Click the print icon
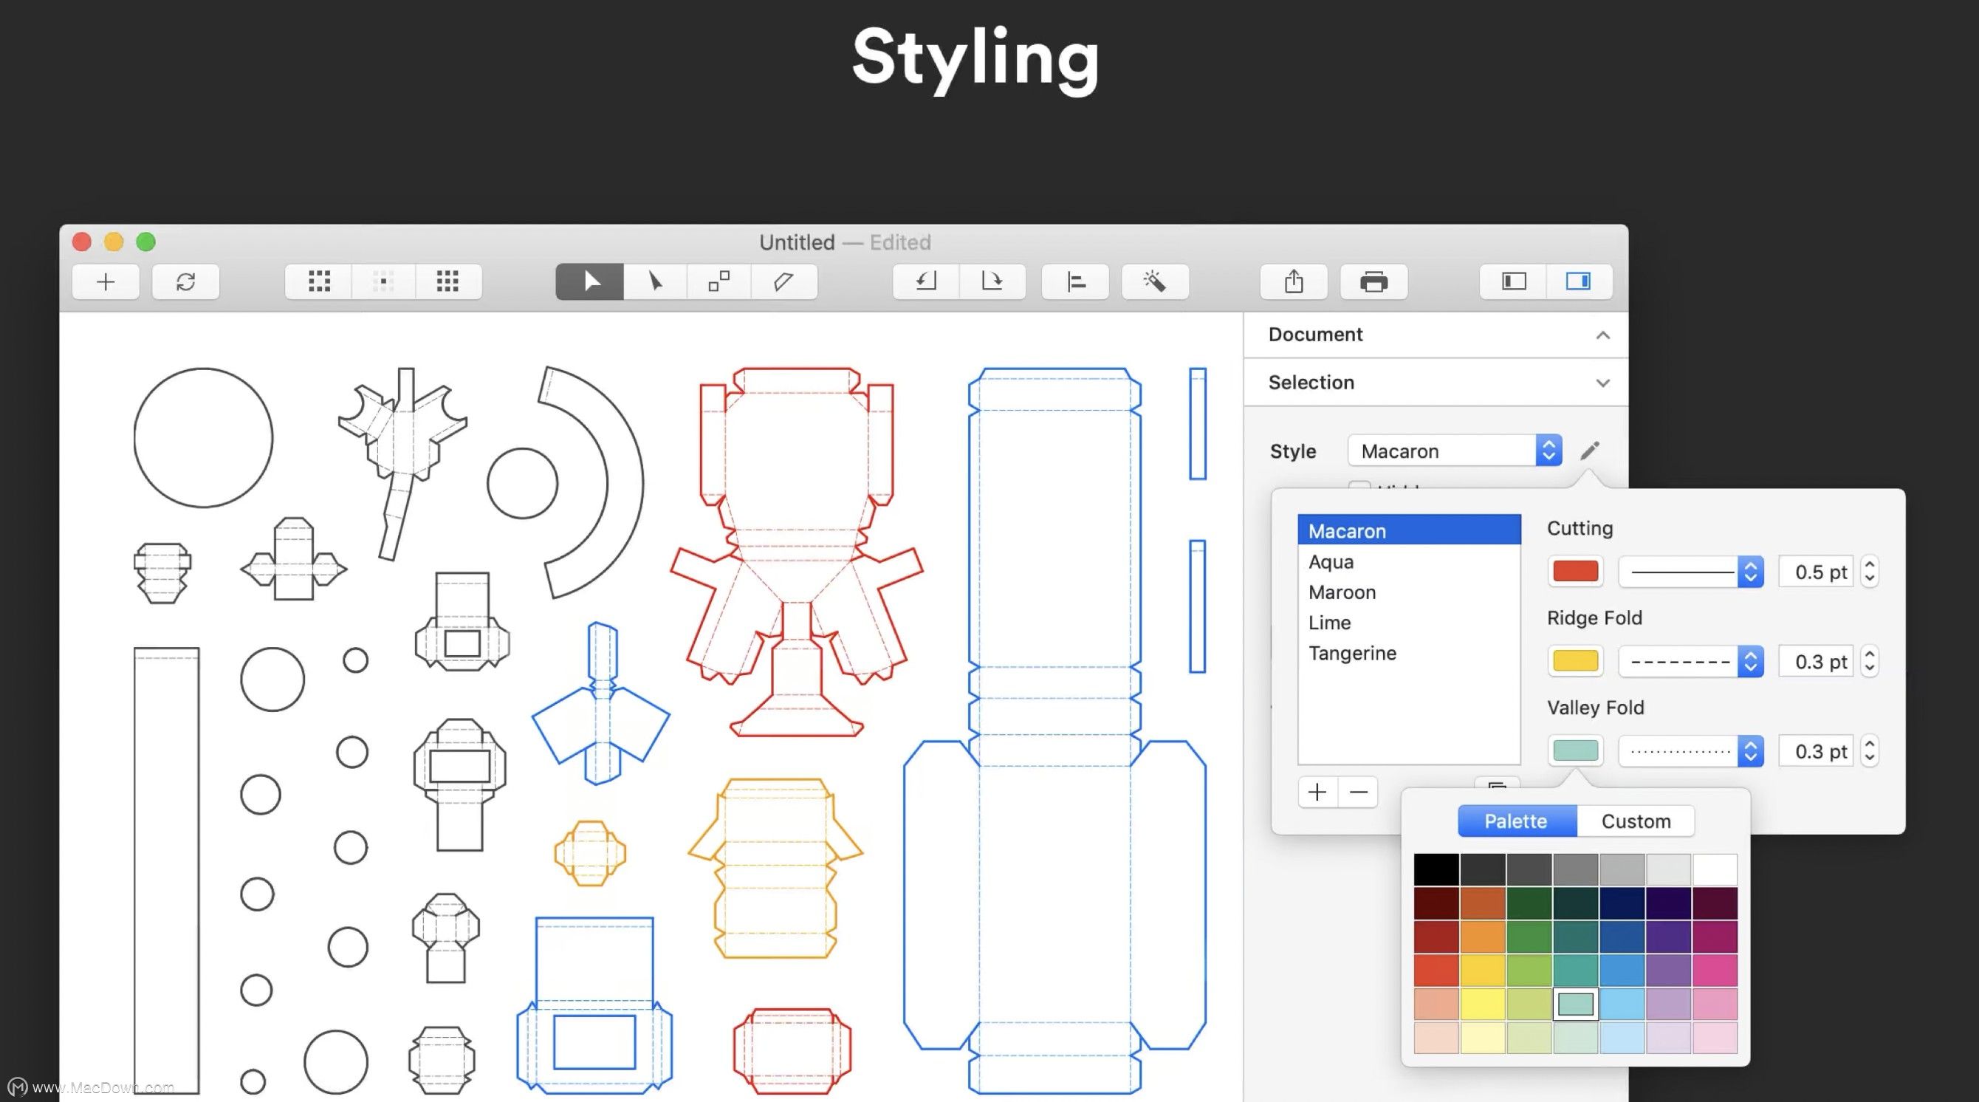 click(x=1373, y=282)
